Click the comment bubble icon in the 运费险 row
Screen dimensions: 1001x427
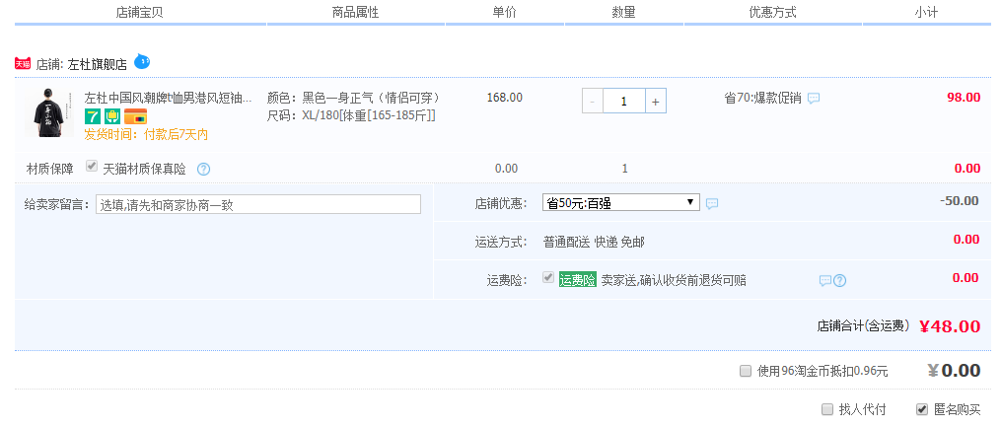click(825, 280)
